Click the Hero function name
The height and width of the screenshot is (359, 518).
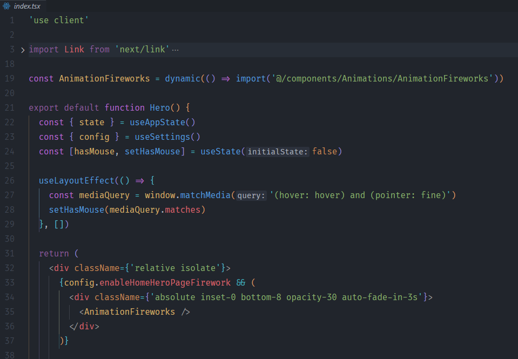pos(160,107)
